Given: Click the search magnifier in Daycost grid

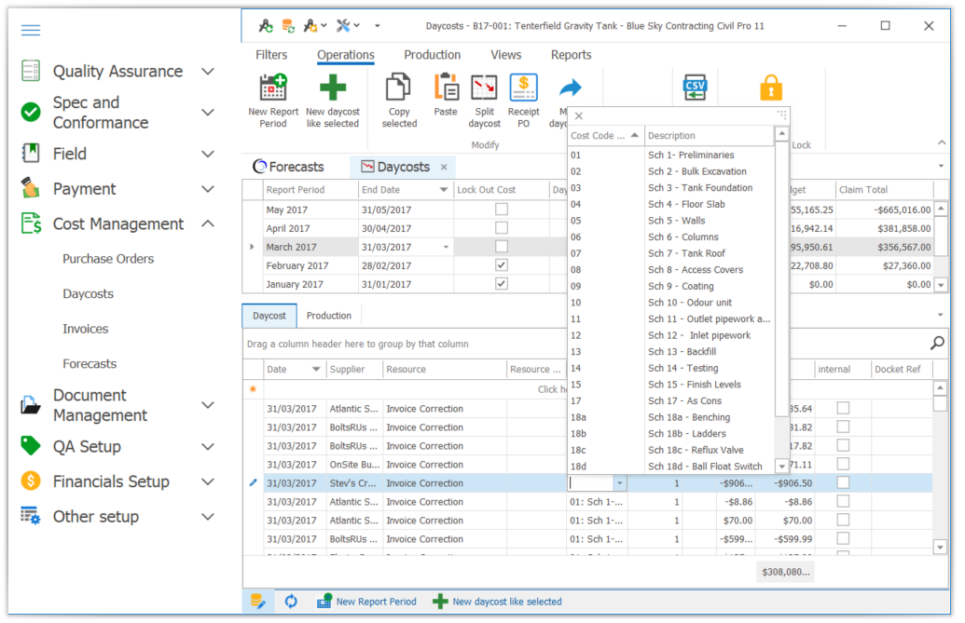Looking at the screenshot, I should [937, 343].
